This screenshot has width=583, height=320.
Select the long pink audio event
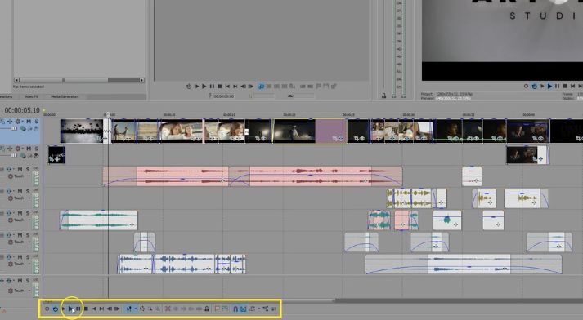253,176
